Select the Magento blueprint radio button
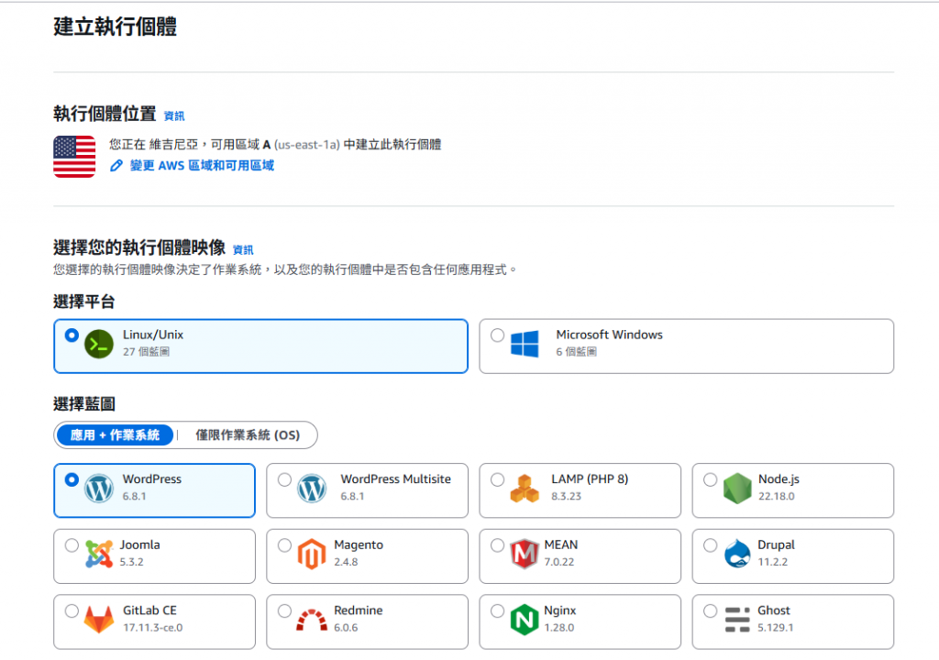 pos(284,545)
